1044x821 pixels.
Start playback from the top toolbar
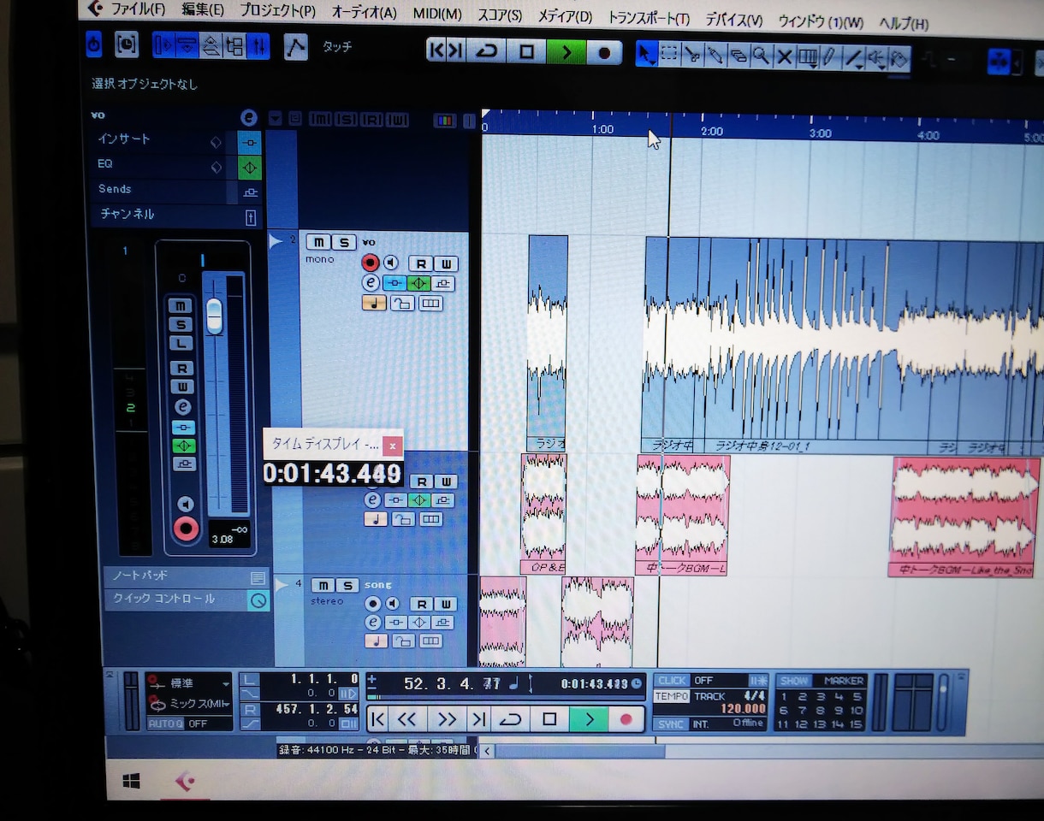565,52
